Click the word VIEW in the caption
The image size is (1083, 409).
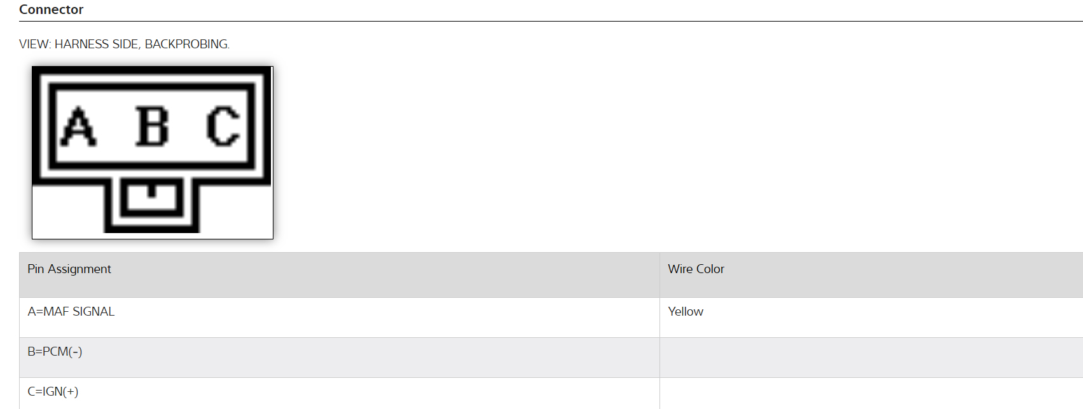coord(34,44)
